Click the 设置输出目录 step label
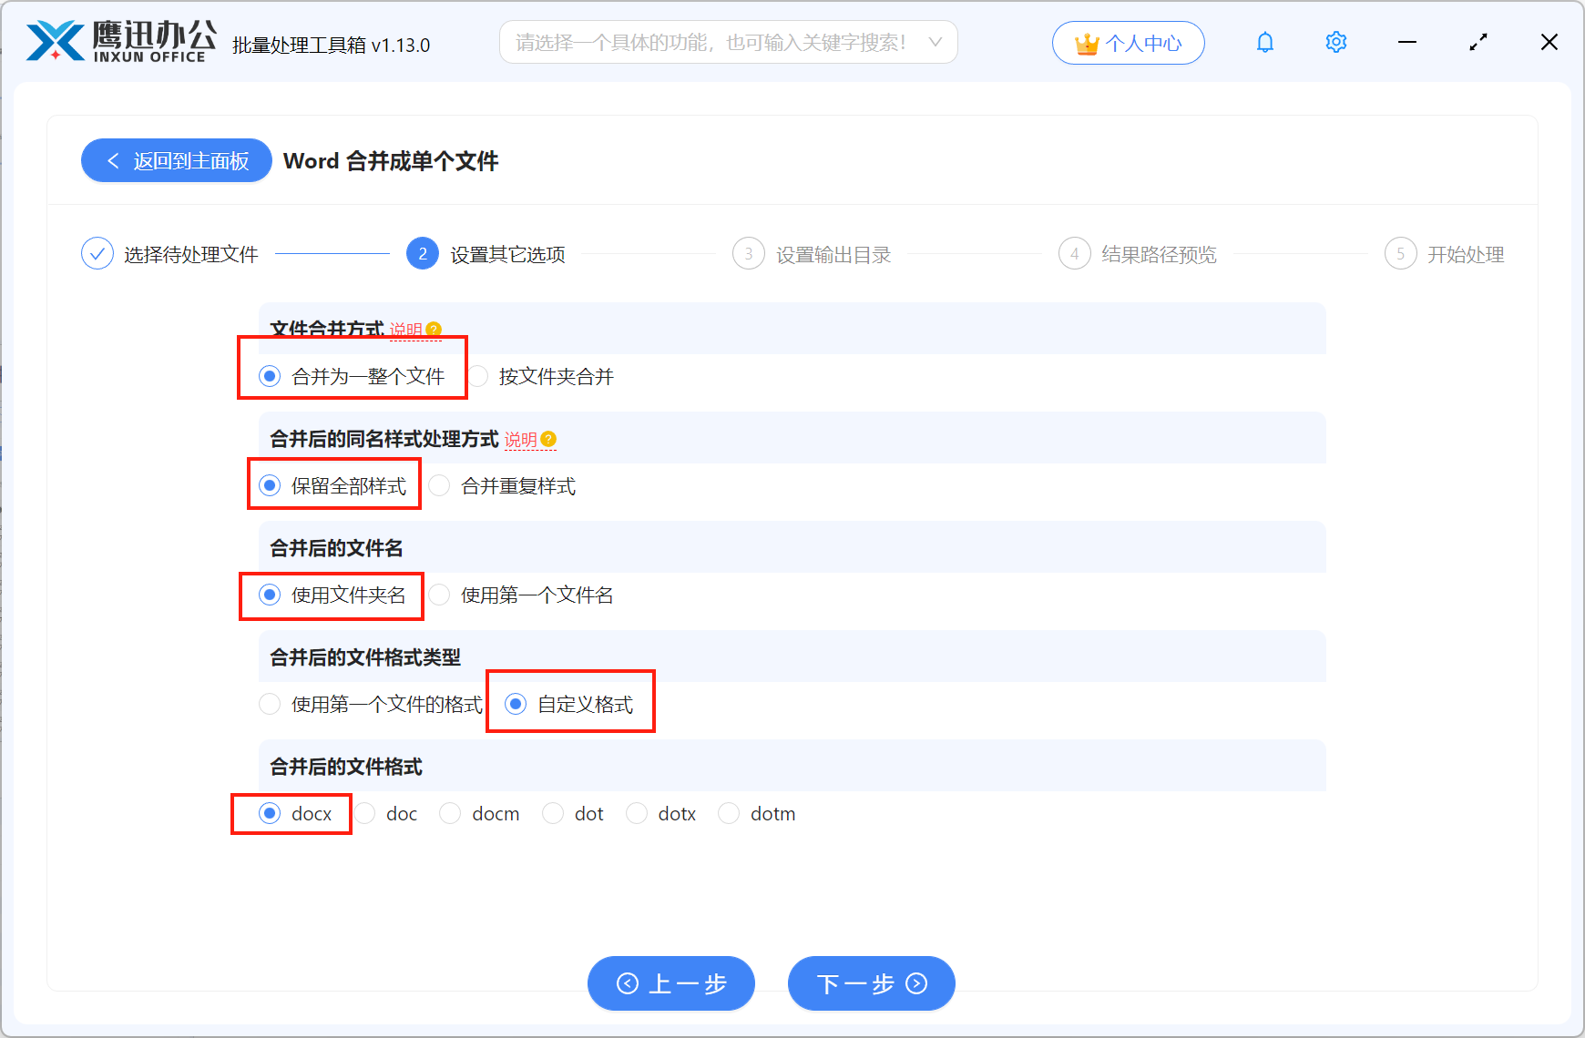1585x1038 pixels. 832,253
